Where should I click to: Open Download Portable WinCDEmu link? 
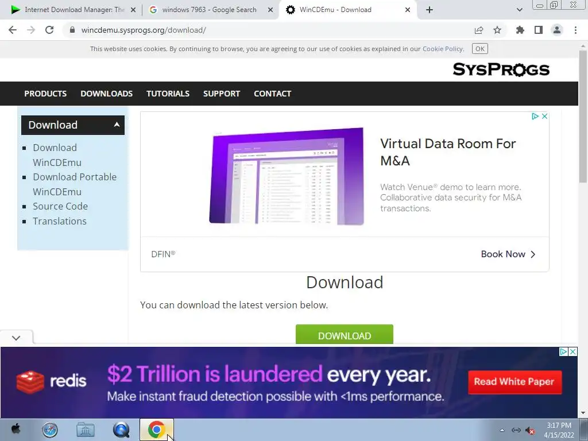[75, 184]
